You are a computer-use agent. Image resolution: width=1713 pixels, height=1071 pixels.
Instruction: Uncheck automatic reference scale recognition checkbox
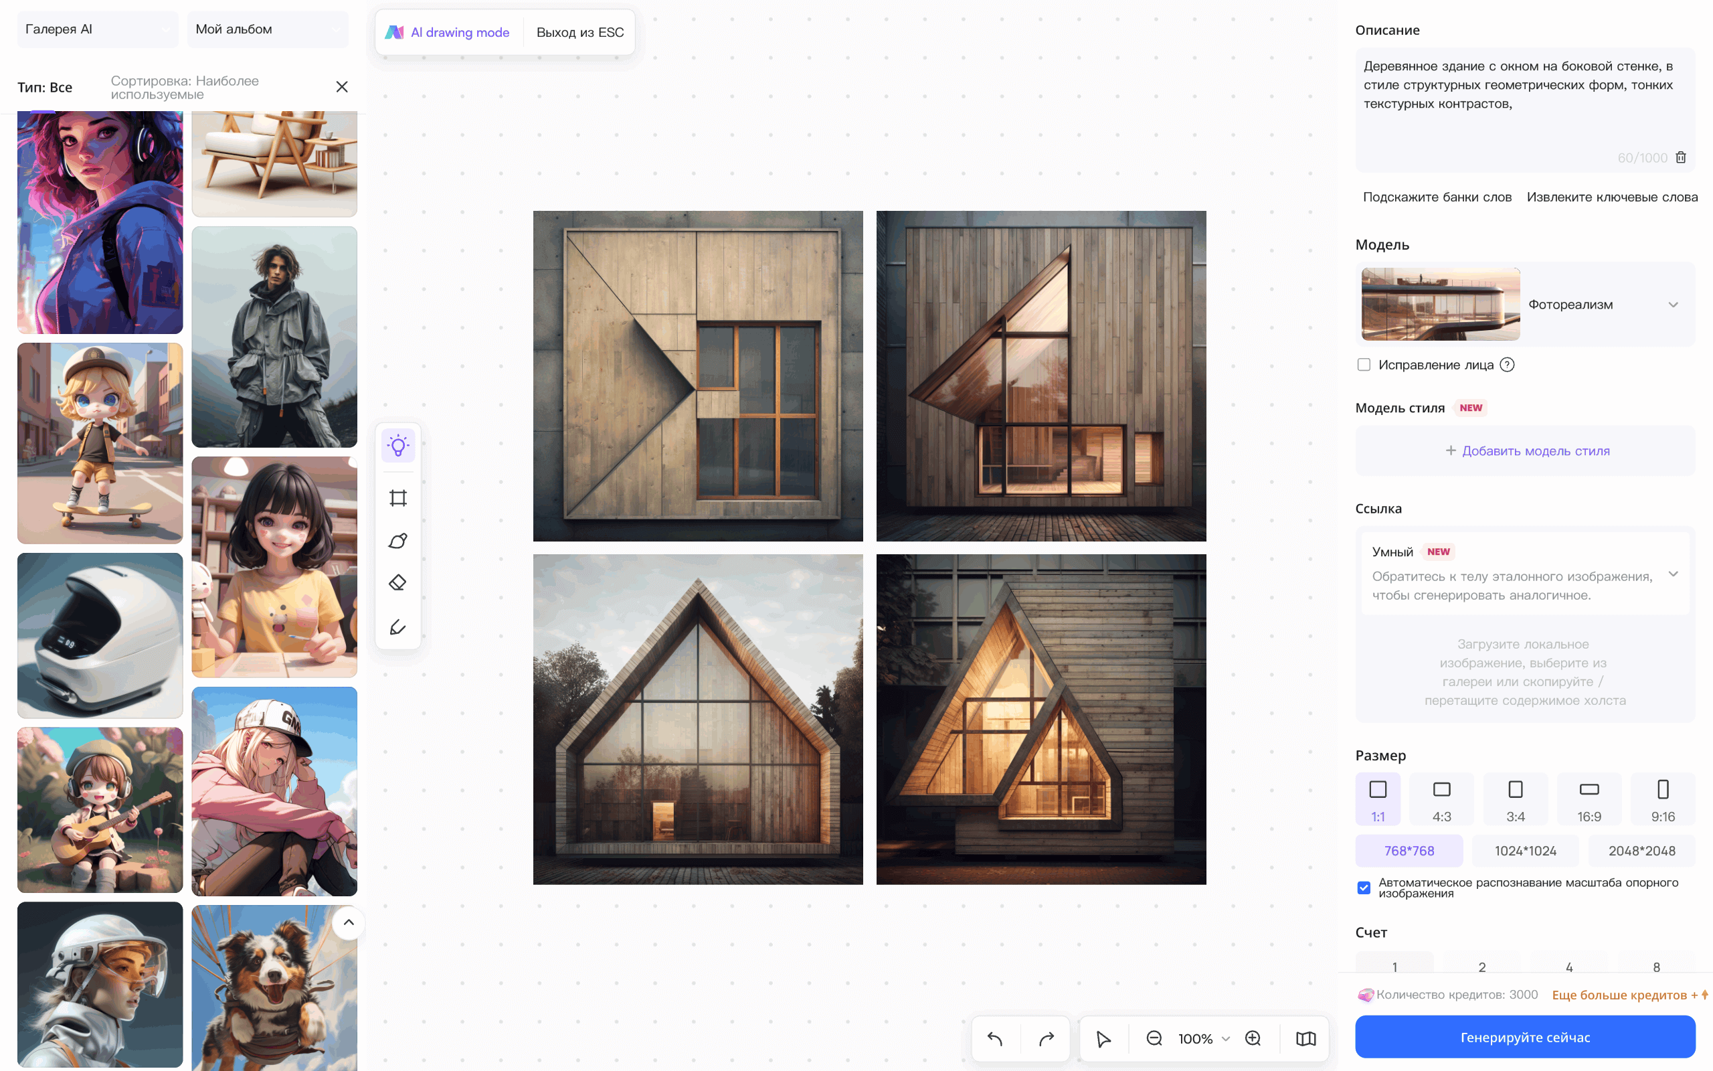click(x=1364, y=888)
